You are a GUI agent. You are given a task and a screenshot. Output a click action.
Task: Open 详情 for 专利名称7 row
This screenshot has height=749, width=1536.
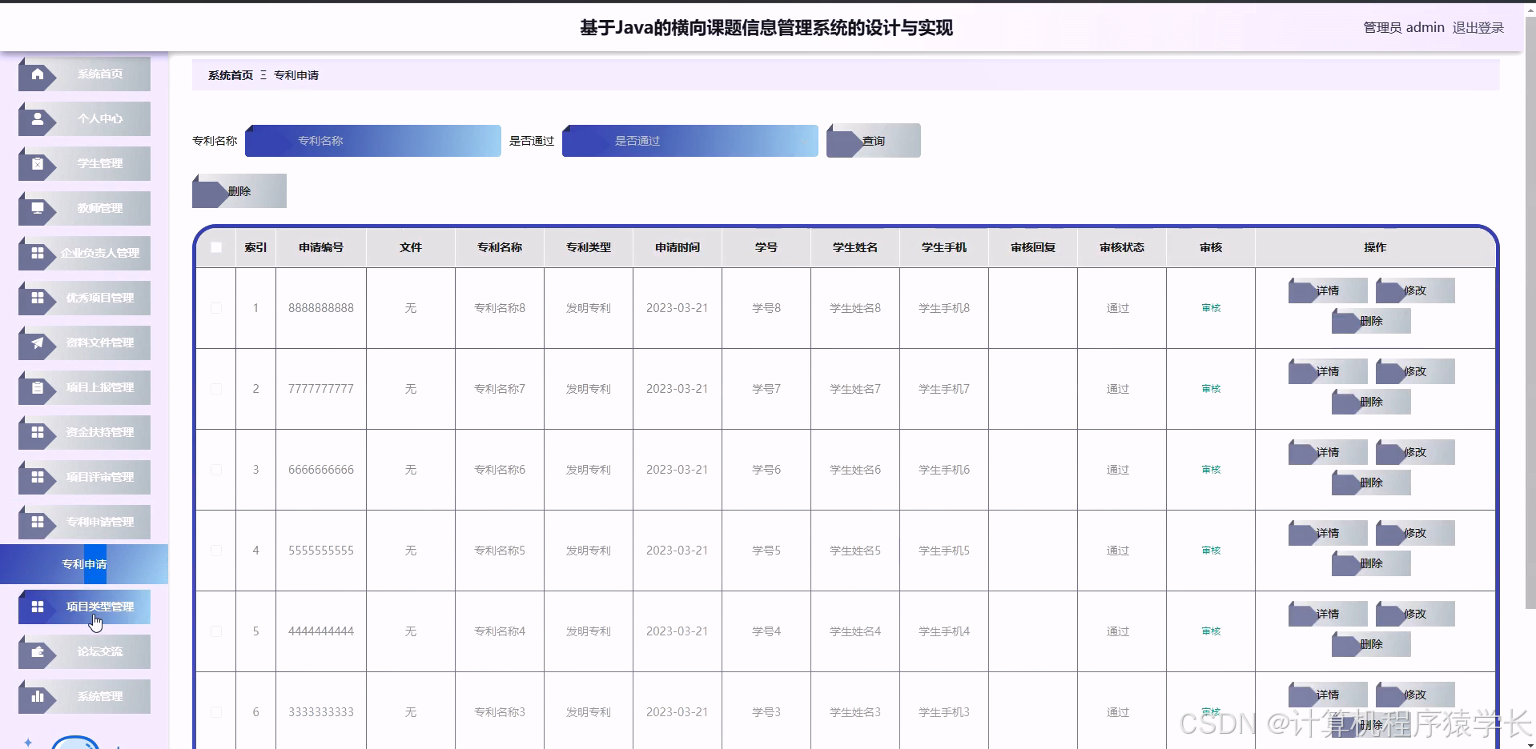(x=1328, y=371)
